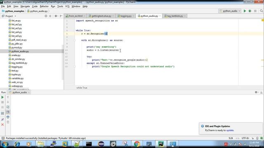Hide the Run tool window
This screenshot has width=264, height=148.
(262, 92)
